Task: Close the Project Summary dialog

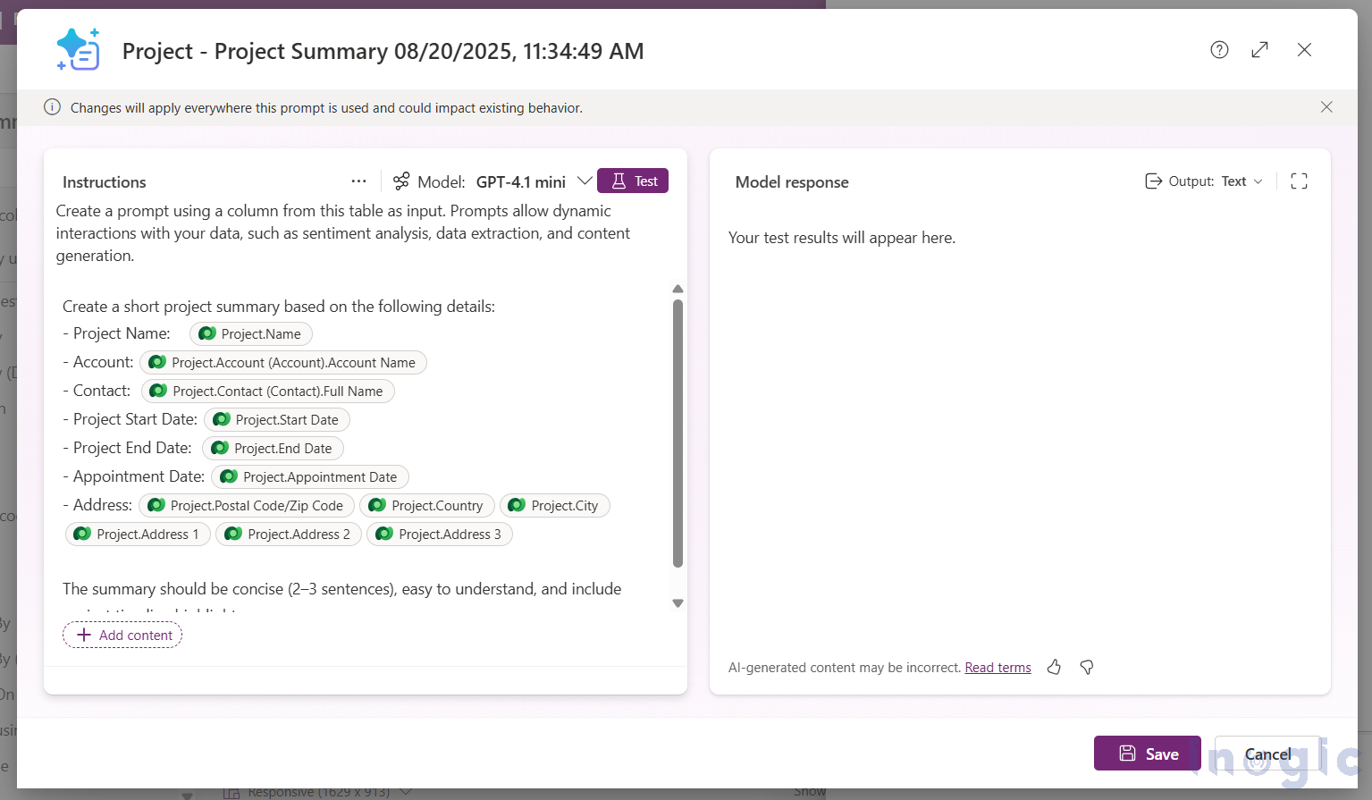Action: point(1305,50)
